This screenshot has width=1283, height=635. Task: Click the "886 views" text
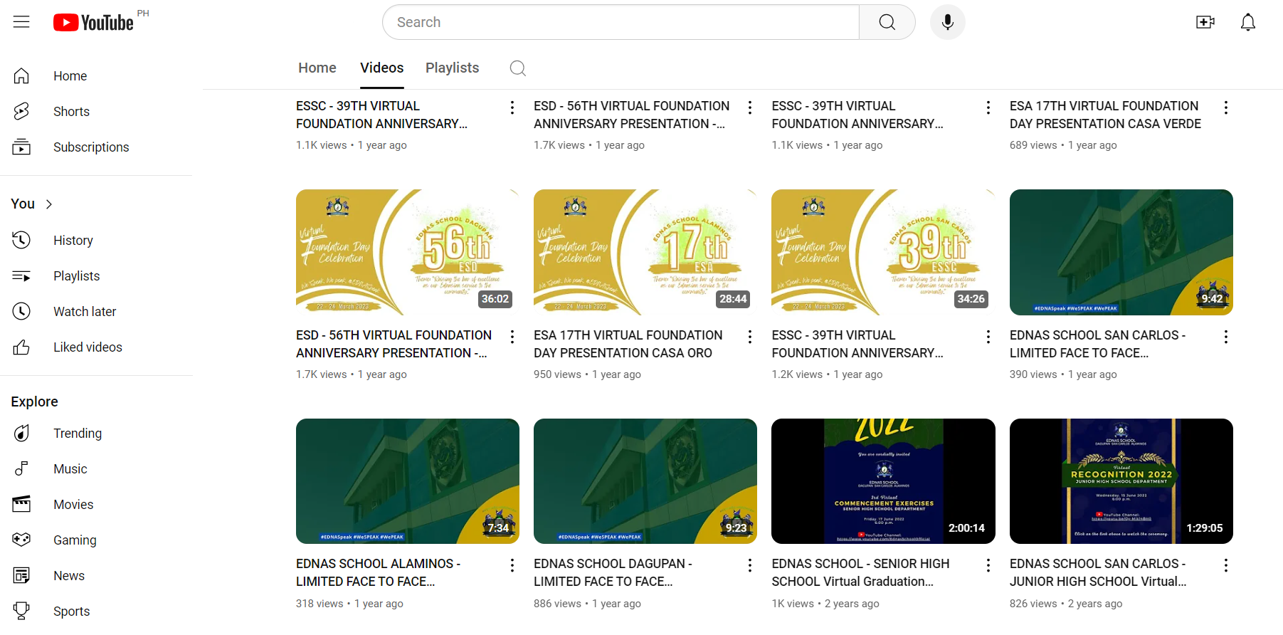[x=557, y=604]
